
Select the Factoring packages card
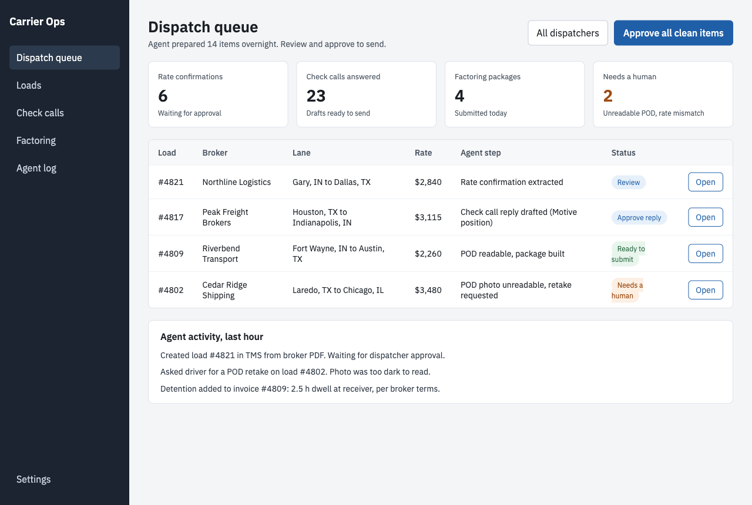(x=515, y=94)
